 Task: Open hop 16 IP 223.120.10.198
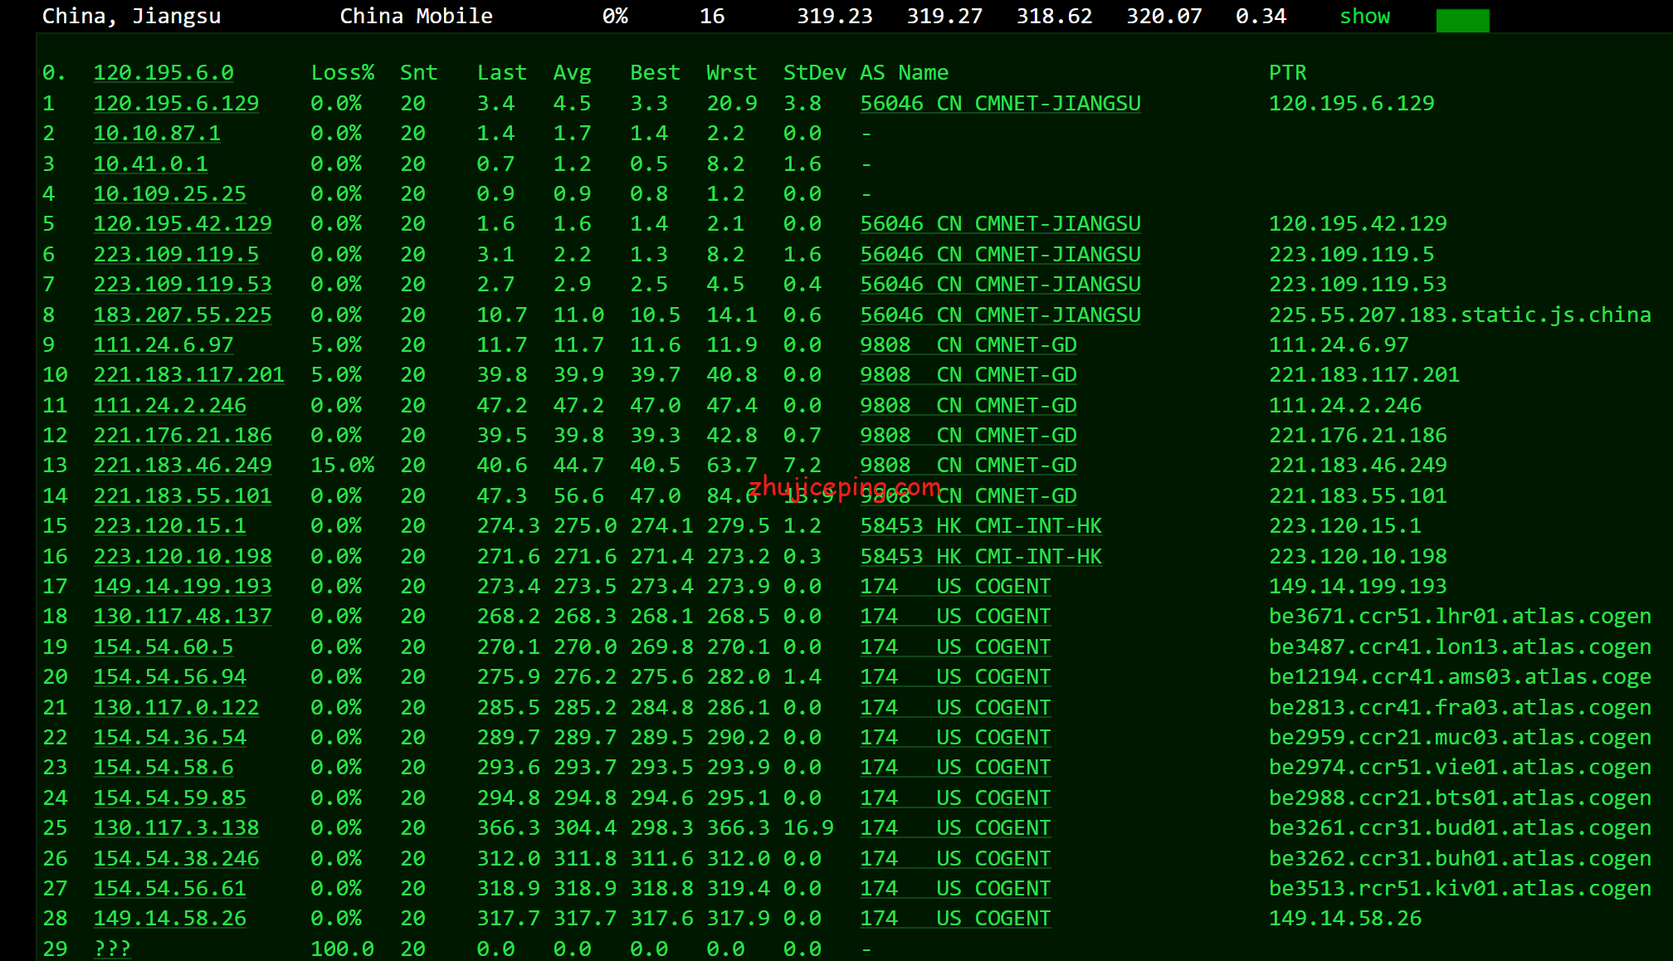pyautogui.click(x=183, y=556)
